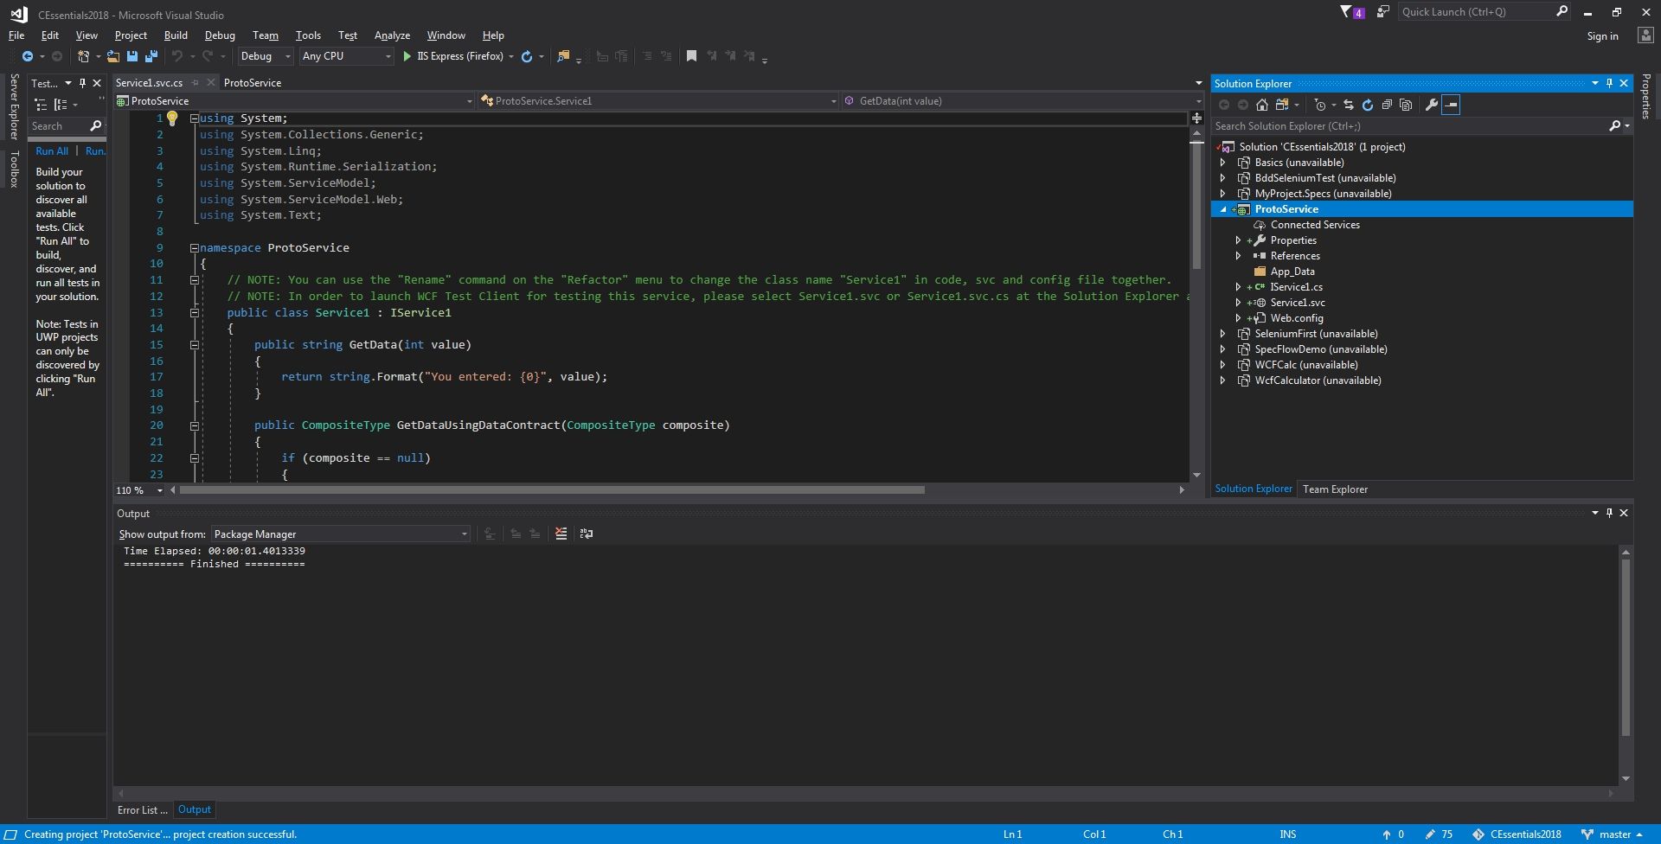Image resolution: width=1661 pixels, height=844 pixels.
Task: Click the New Project toolbar icon
Action: click(83, 56)
